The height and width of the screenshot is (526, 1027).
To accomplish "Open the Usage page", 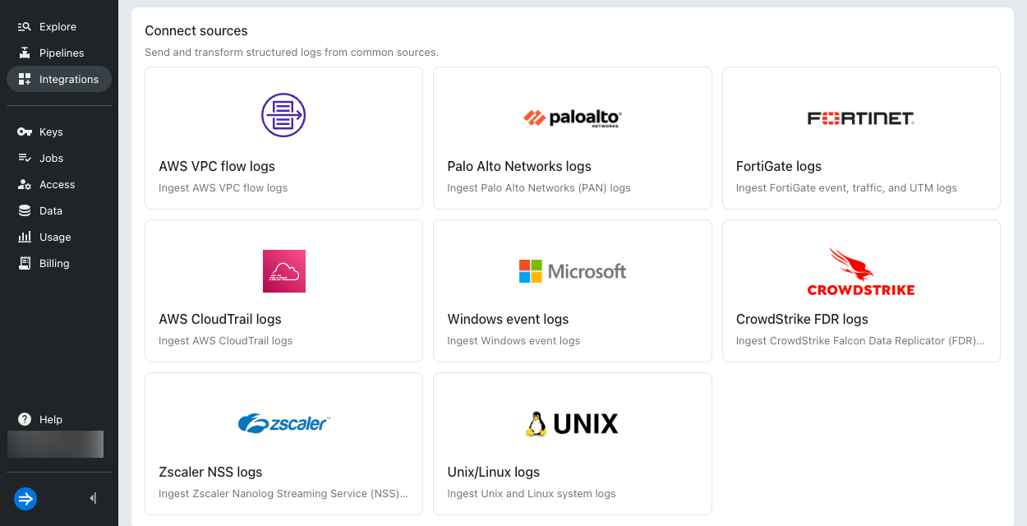I will tap(58, 237).
